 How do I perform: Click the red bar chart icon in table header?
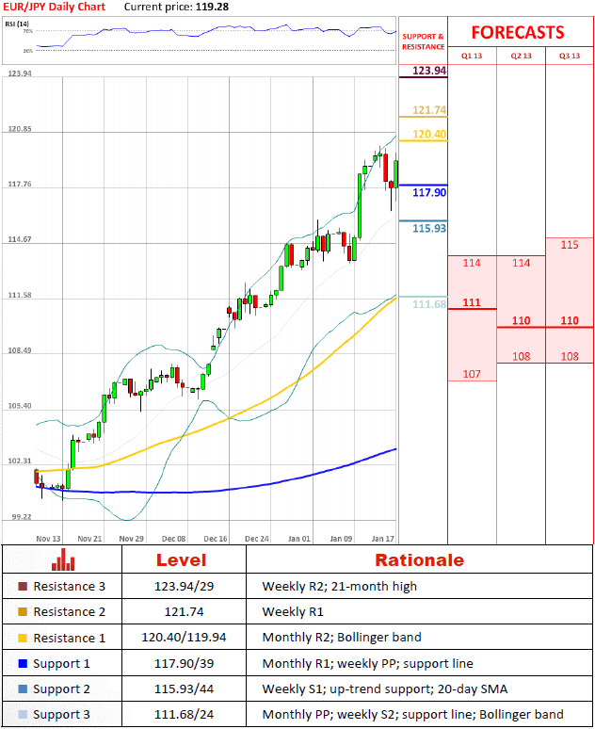click(x=63, y=559)
